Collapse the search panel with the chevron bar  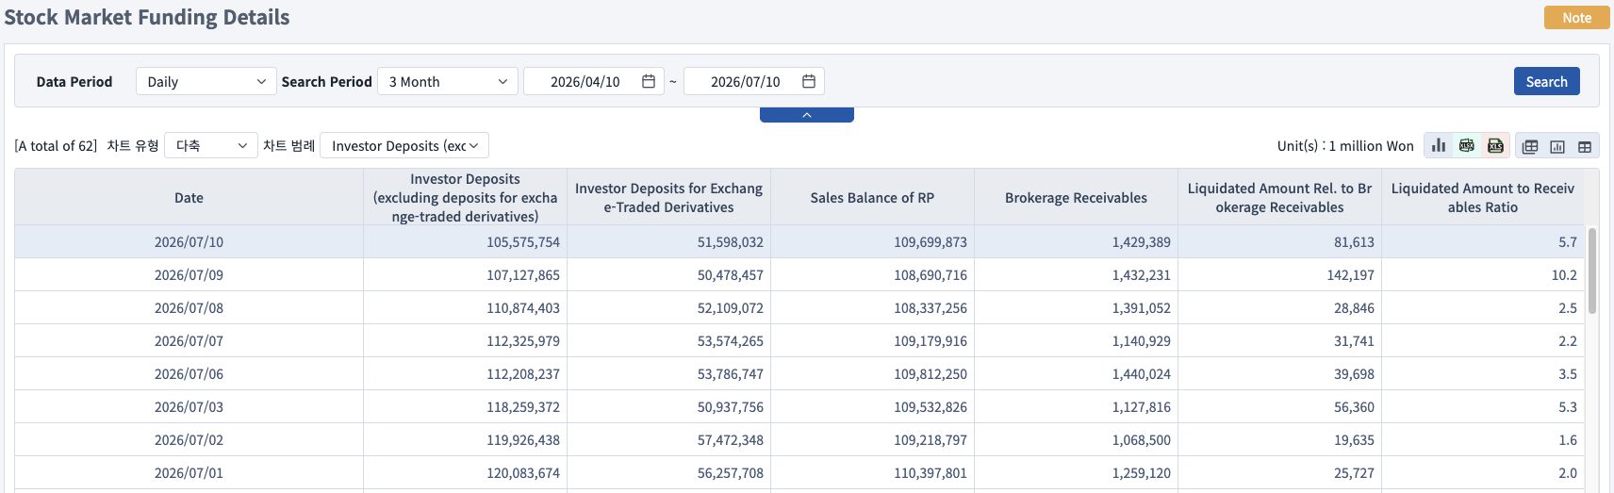[x=807, y=115]
